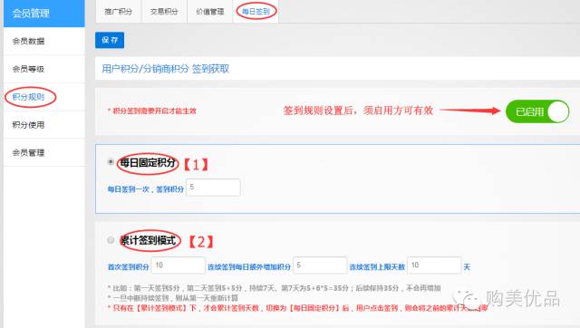The image size is (580, 328).
Task: Switch to the 价值管理 tab
Action: tap(209, 12)
